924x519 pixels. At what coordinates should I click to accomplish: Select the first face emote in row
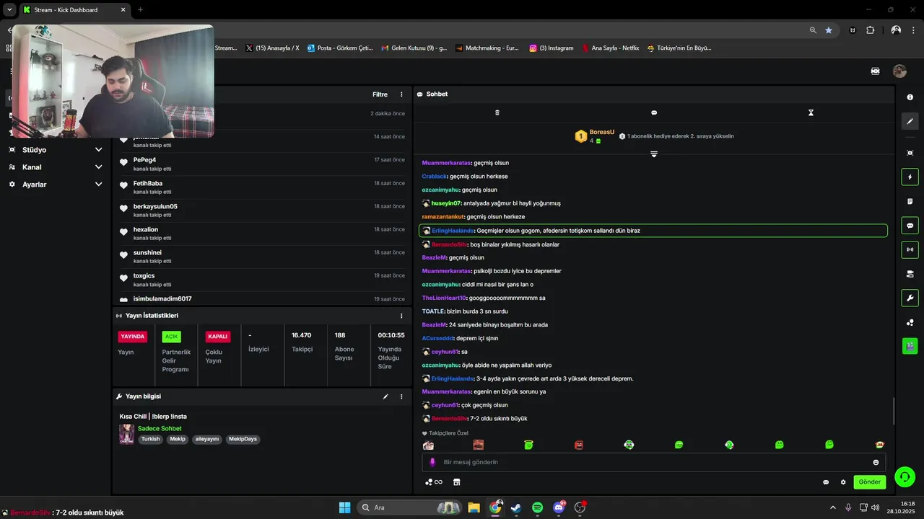click(428, 445)
